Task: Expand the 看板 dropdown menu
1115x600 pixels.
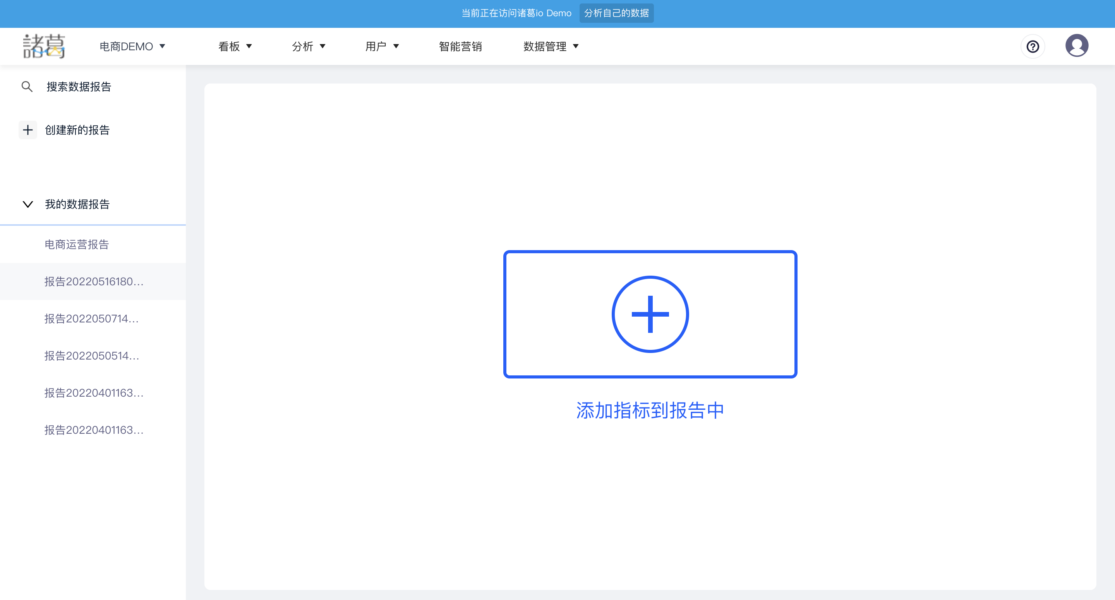Action: coord(235,46)
